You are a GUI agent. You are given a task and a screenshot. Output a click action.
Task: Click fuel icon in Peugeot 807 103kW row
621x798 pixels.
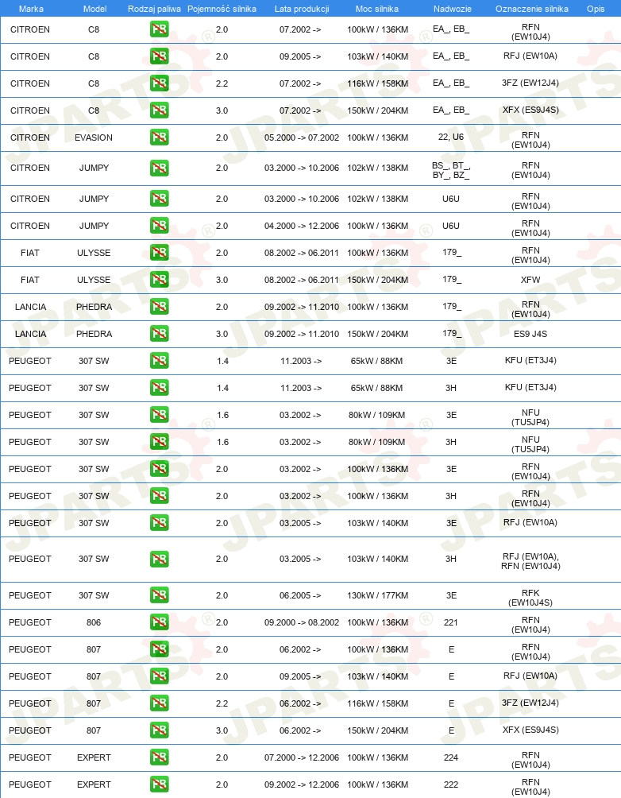[x=159, y=676]
